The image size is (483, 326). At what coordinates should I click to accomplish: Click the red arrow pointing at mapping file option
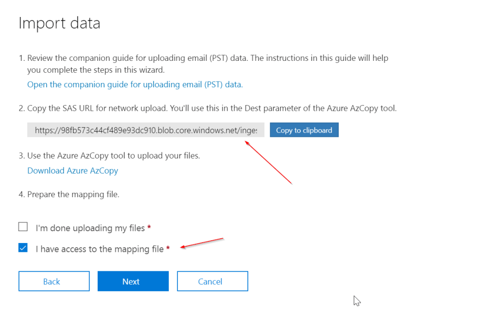(202, 243)
